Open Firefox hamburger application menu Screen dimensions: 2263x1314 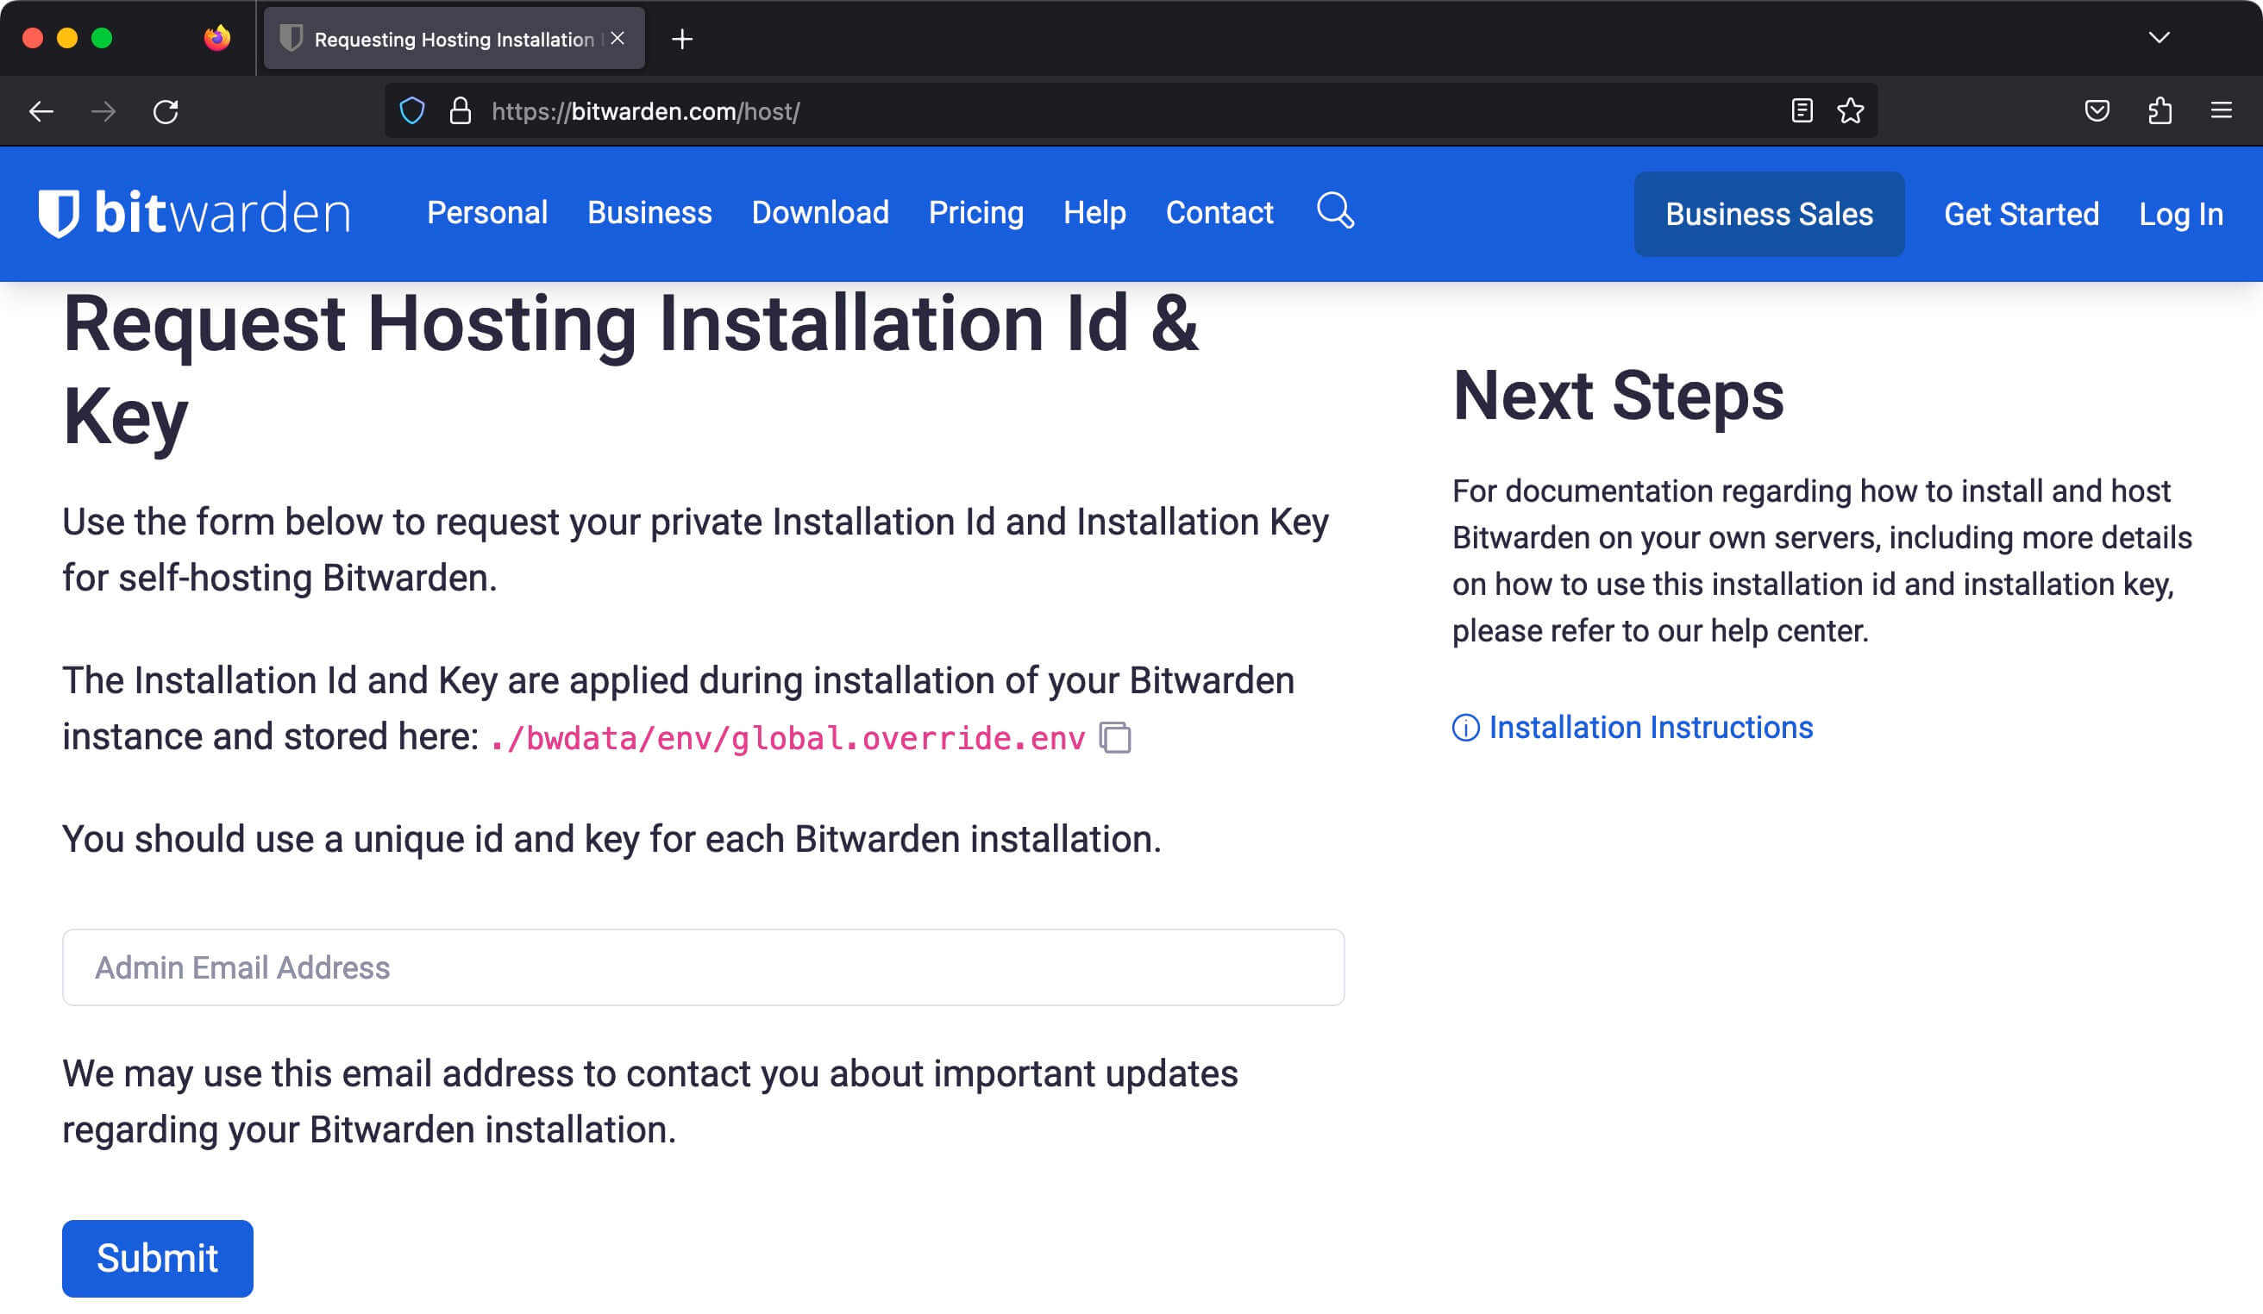(x=2222, y=111)
